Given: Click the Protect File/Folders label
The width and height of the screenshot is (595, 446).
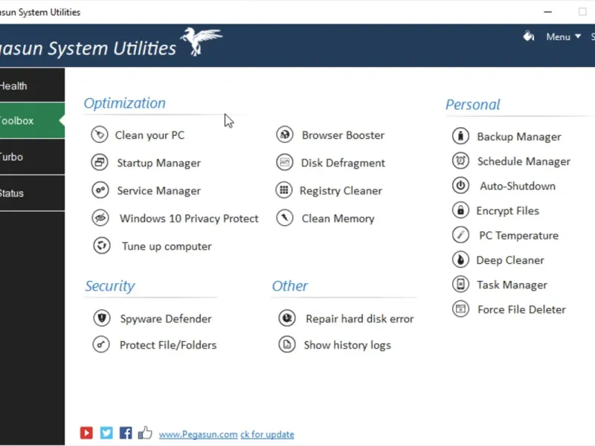Looking at the screenshot, I should (168, 345).
